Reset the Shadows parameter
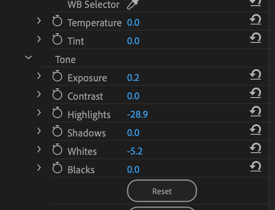 point(255,130)
